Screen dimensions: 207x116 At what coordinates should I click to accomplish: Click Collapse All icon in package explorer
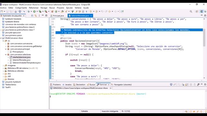coord(32,16)
